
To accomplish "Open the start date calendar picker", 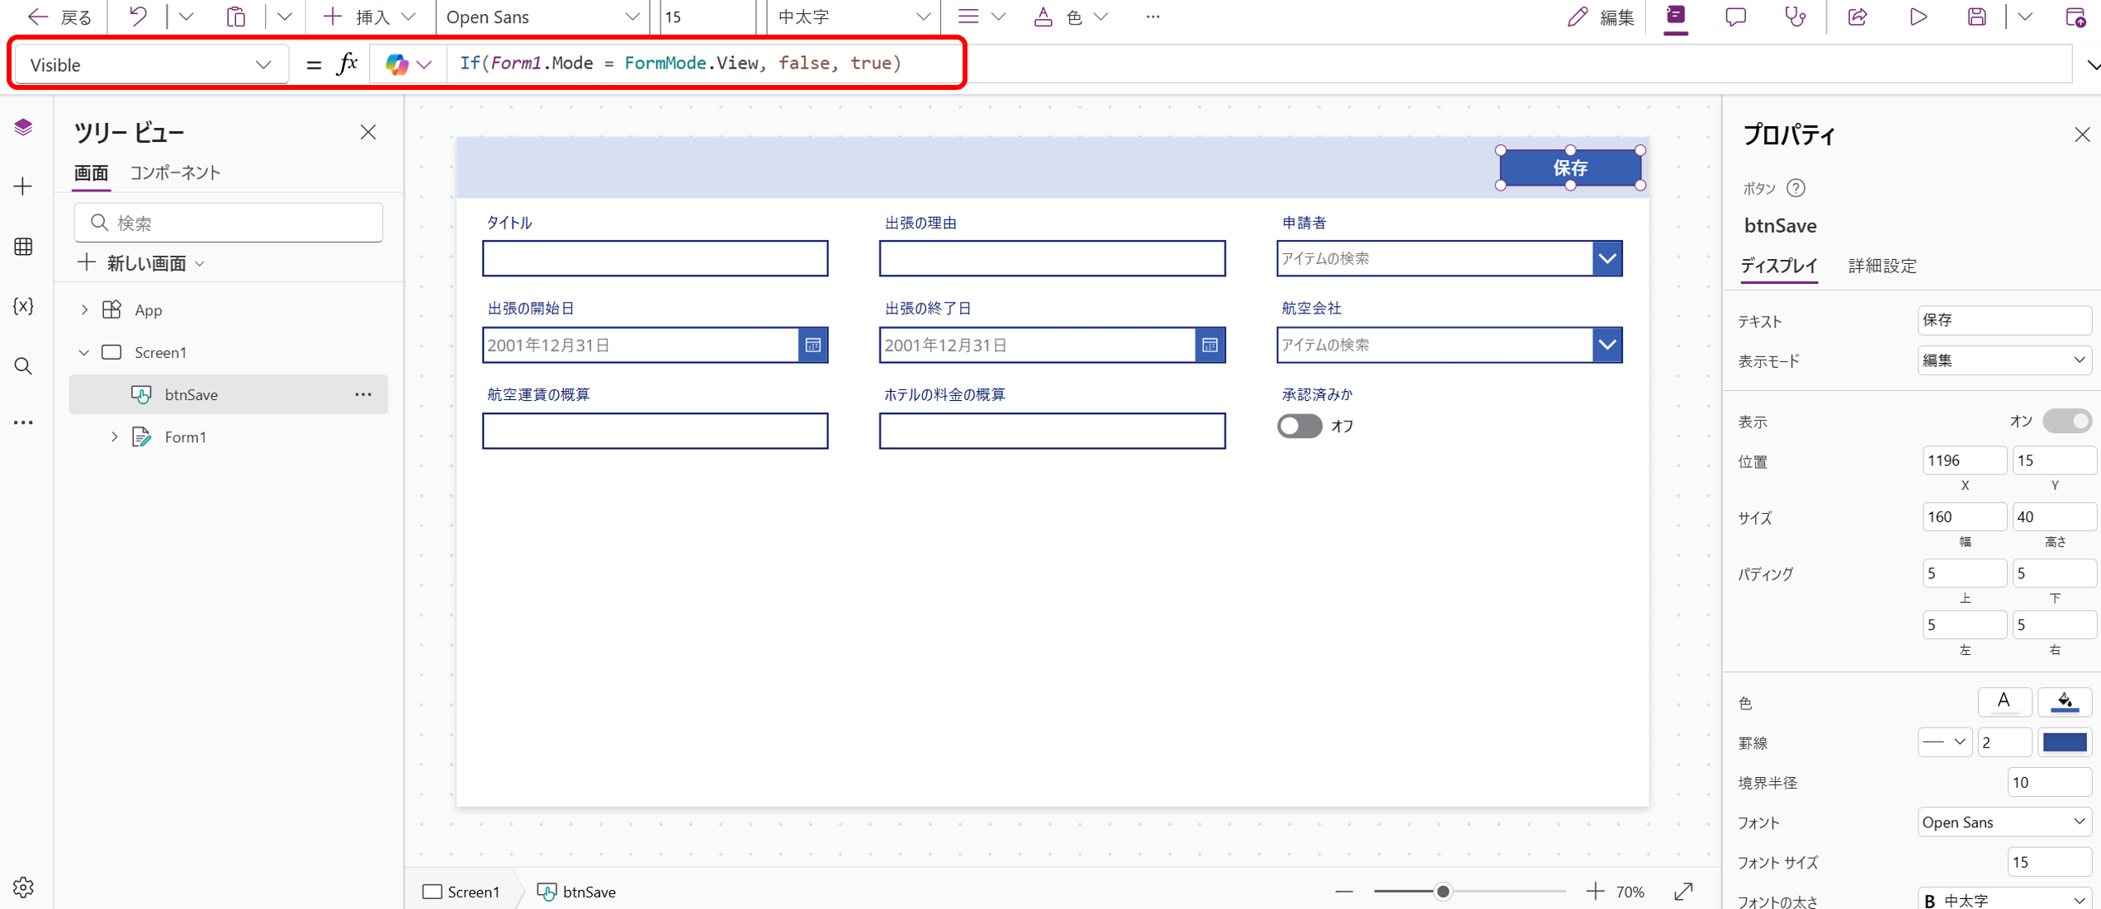I will (x=812, y=345).
